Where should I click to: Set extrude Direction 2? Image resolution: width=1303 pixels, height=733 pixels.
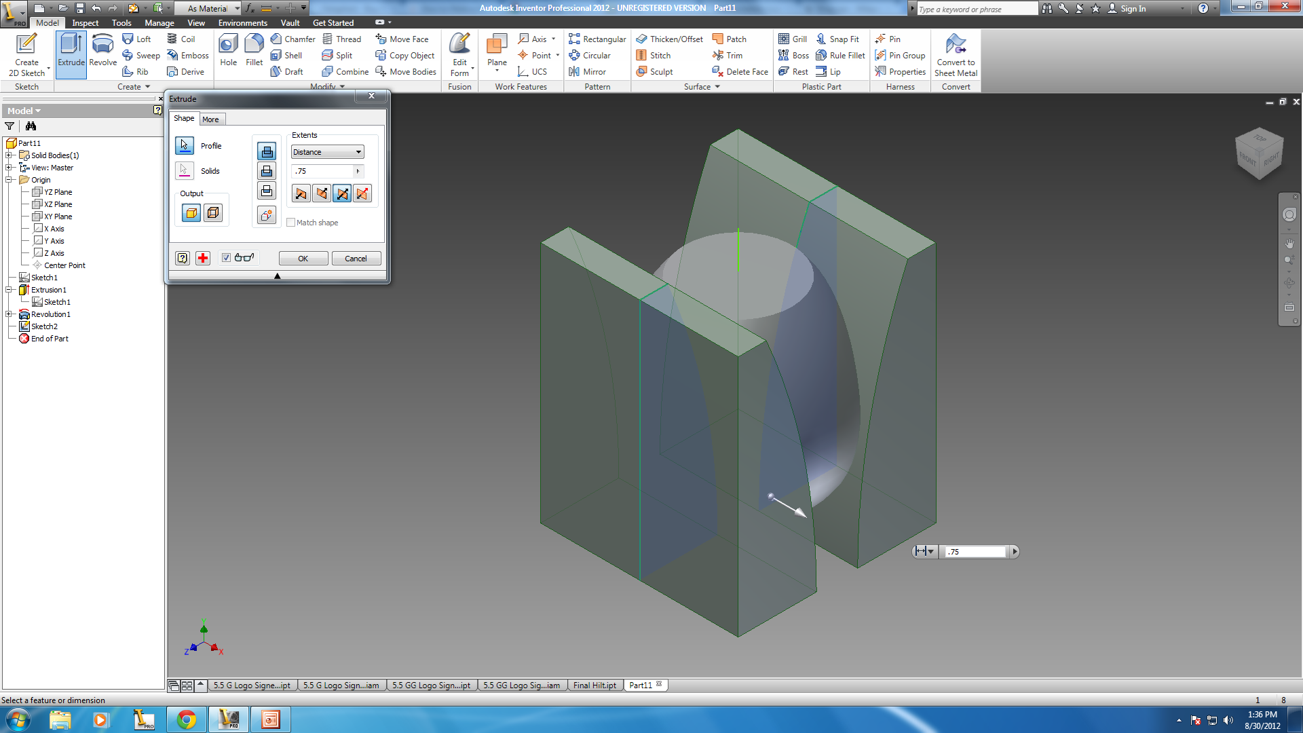coord(321,194)
